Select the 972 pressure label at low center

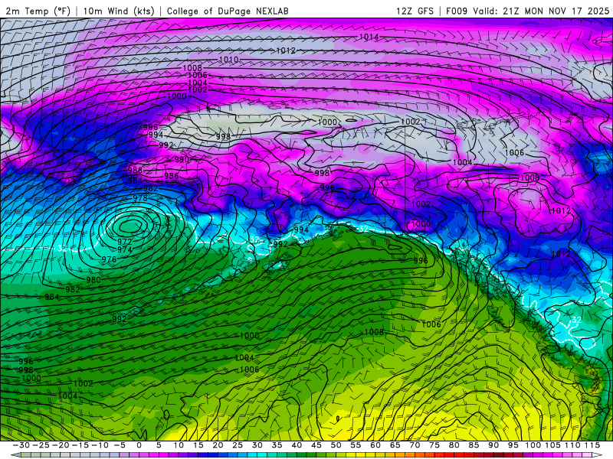[x=124, y=242]
